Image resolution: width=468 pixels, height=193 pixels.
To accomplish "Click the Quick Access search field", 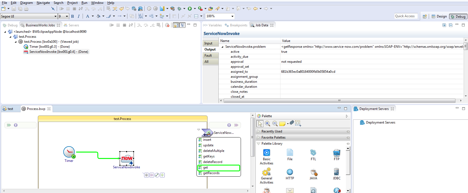I will (x=406, y=16).
